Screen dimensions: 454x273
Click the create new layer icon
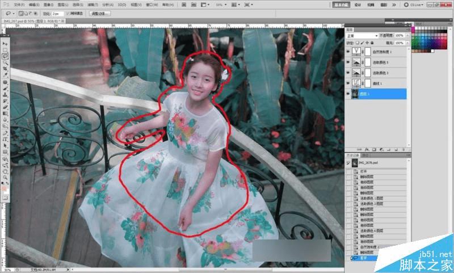[x=396, y=150]
